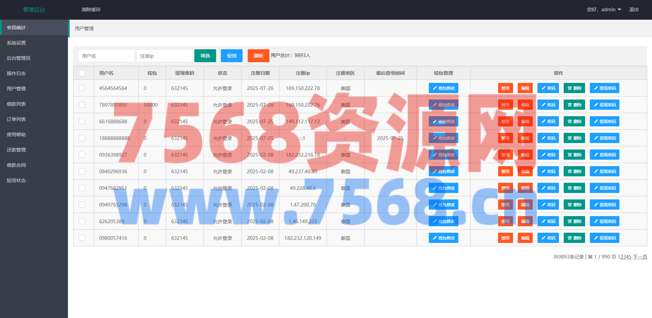Click the orange 刷新 refresh button
652x318 pixels.
point(258,56)
